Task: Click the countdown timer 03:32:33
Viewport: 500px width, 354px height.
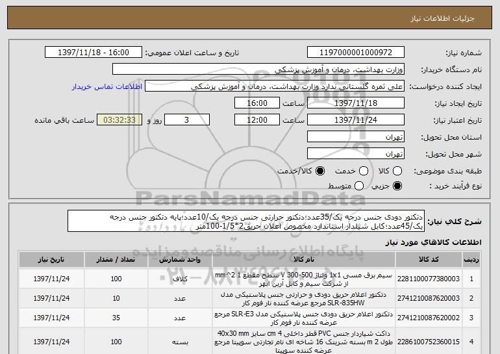Action: 119,120
